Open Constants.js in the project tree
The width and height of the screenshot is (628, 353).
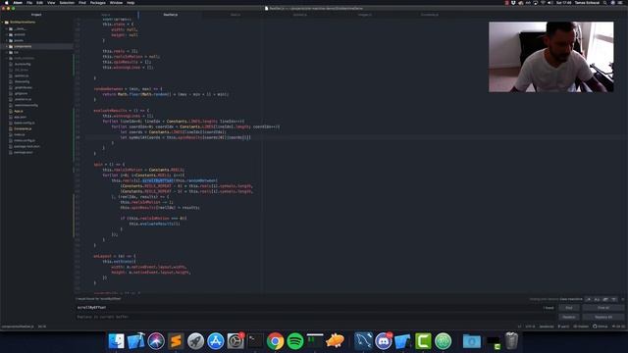pos(23,128)
